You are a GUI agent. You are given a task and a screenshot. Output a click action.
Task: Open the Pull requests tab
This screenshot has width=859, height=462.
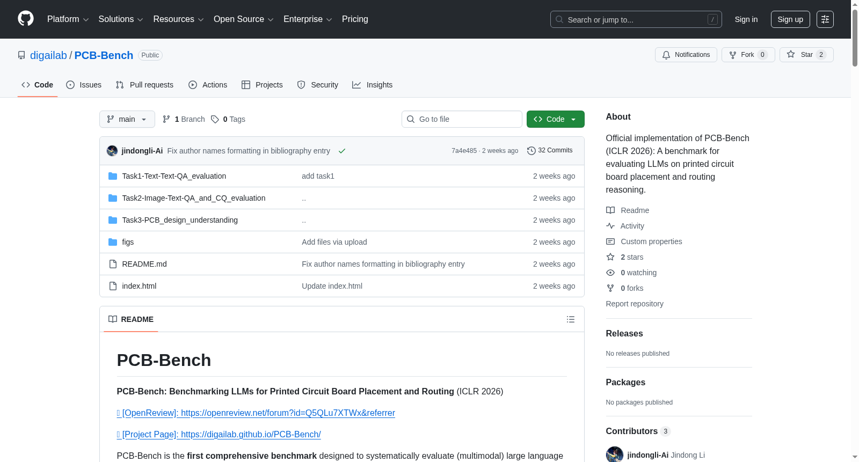click(144, 85)
